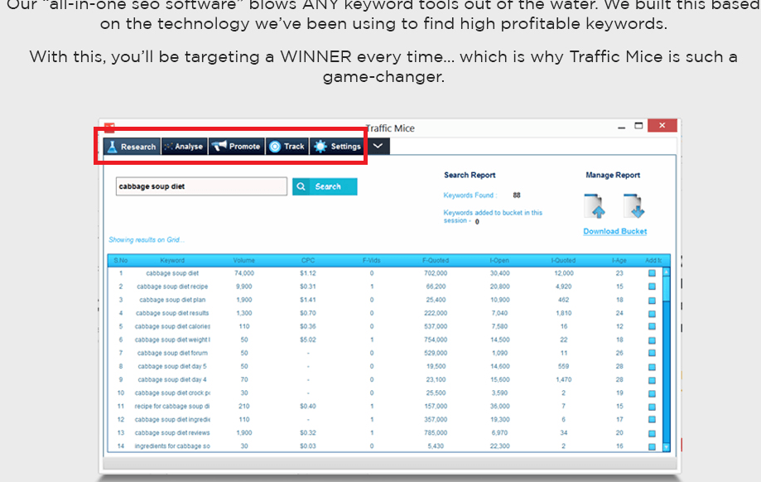Click the I-Open column header
761x482 pixels.
[x=499, y=261]
